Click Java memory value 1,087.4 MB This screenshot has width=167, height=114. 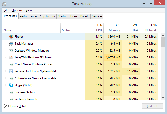pos(113,57)
